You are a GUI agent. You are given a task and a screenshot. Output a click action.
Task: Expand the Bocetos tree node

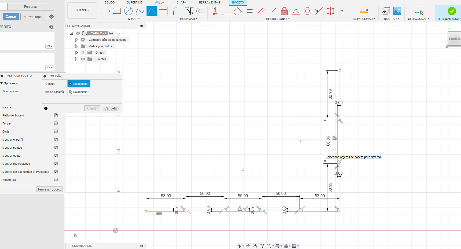pyautogui.click(x=76, y=59)
